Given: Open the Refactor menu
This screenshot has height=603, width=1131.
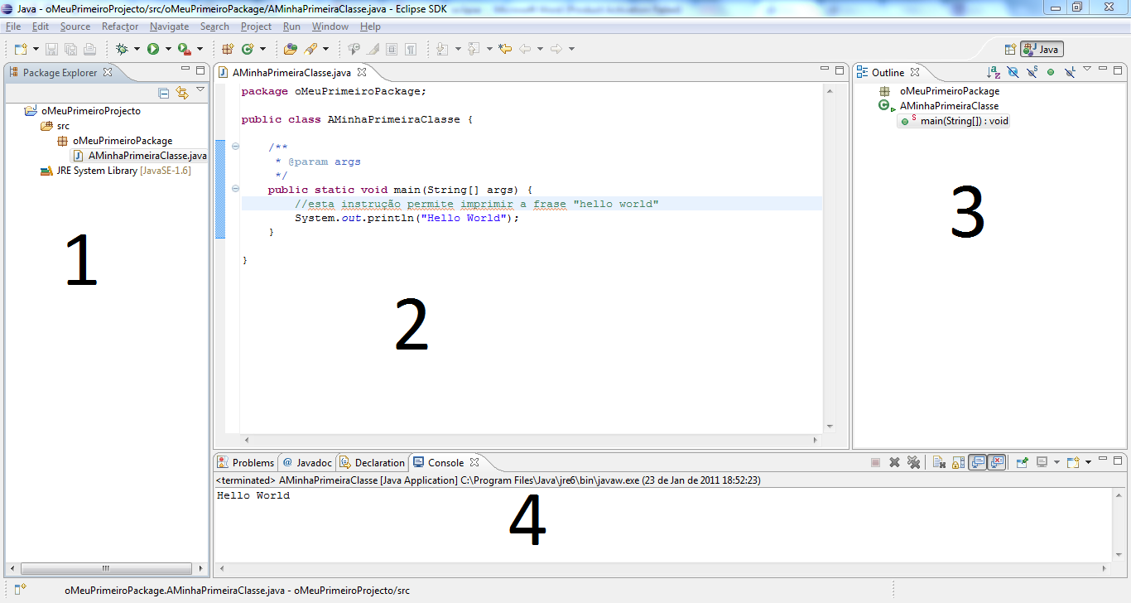Looking at the screenshot, I should click(x=120, y=27).
